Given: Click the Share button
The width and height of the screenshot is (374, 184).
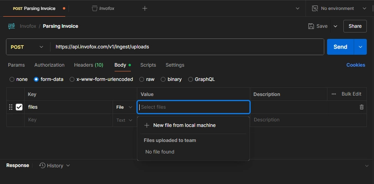Looking at the screenshot, I should click(x=355, y=26).
